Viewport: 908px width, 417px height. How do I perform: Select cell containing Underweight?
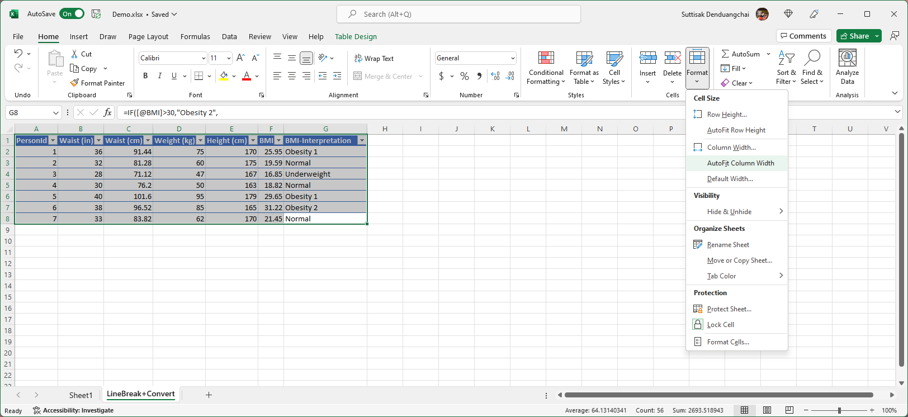tap(325, 174)
